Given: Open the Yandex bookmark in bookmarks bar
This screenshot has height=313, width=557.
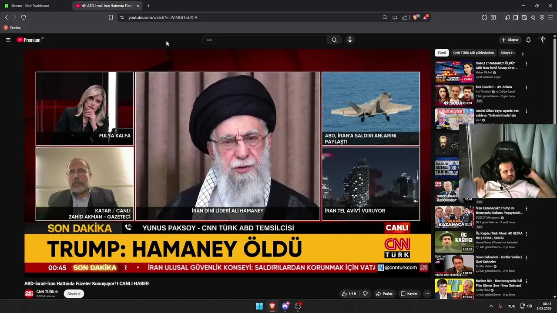Looking at the screenshot, I should (12, 27).
